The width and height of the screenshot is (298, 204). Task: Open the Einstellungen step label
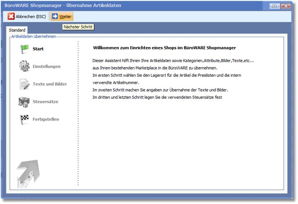pos(47,66)
